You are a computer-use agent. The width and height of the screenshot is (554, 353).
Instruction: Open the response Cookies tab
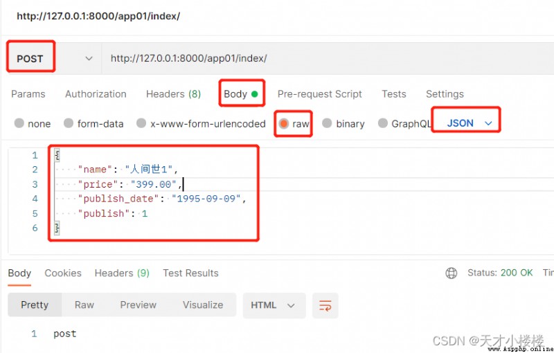[x=63, y=273]
